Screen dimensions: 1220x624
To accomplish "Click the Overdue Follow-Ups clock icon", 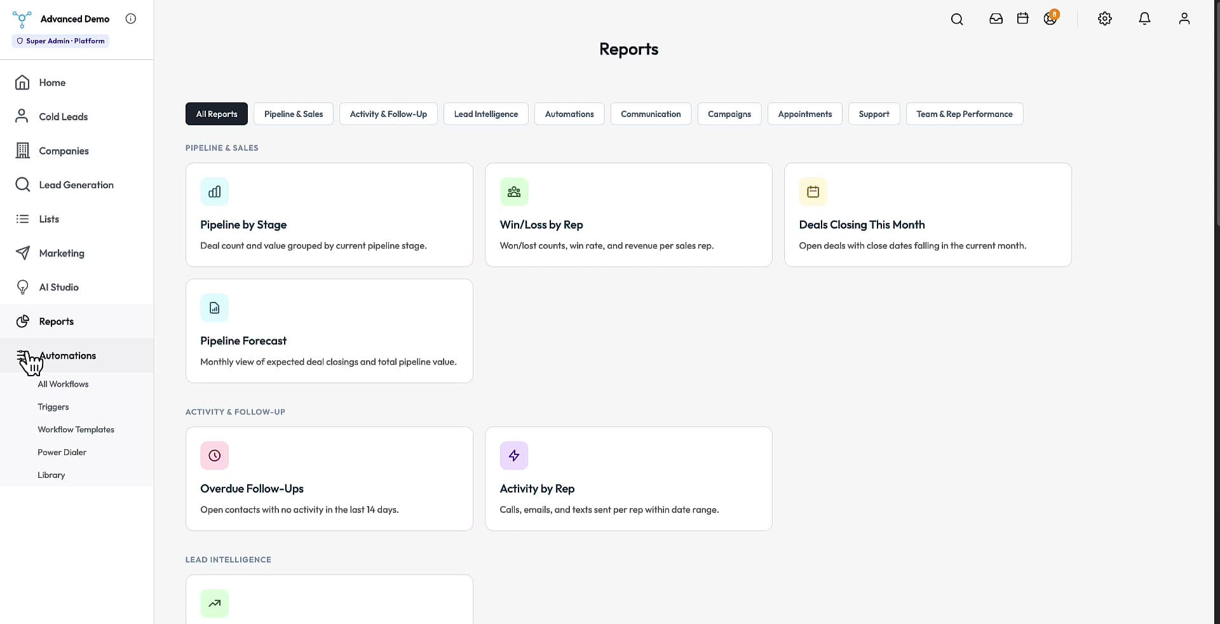I will pyautogui.click(x=215, y=456).
